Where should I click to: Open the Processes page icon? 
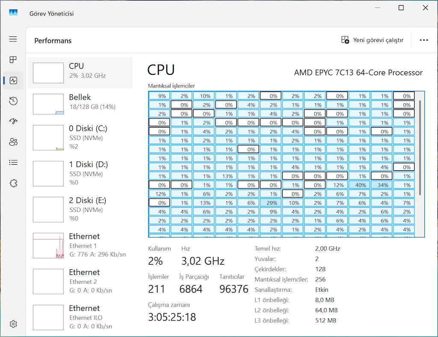click(13, 59)
